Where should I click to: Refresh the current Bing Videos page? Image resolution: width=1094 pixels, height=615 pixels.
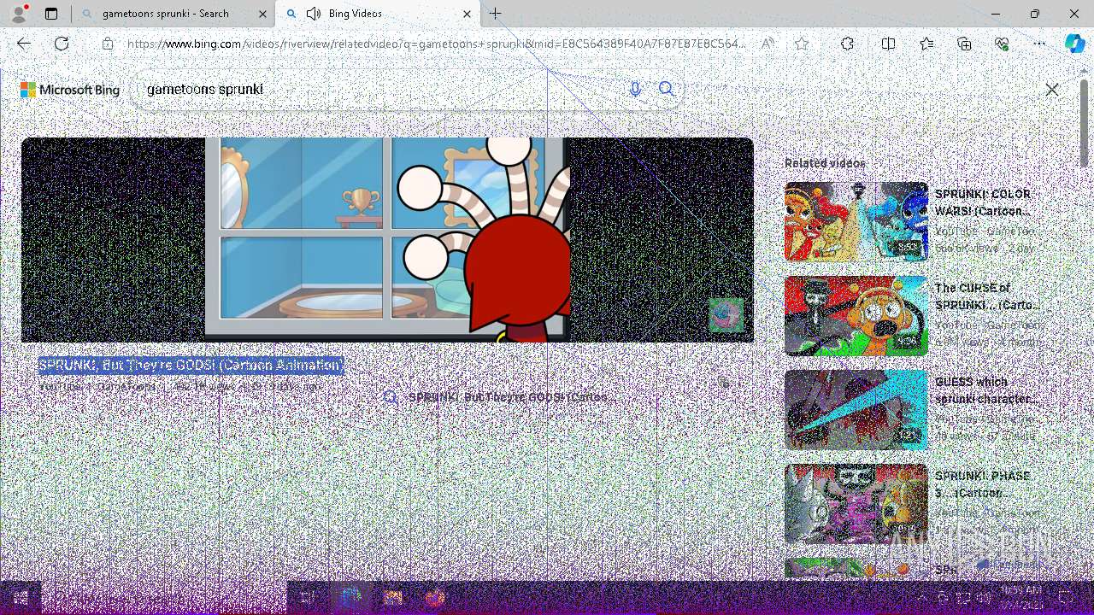pyautogui.click(x=62, y=44)
